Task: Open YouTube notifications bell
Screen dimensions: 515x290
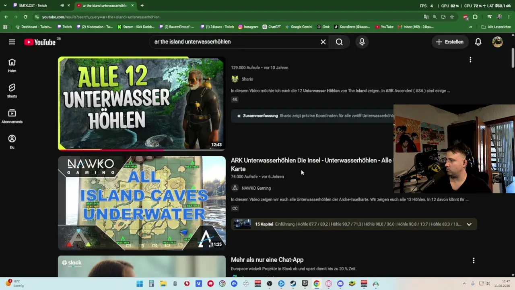Action: (x=478, y=42)
